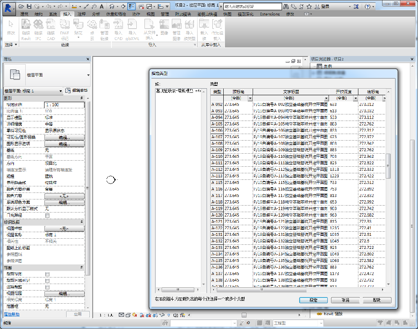
Task: Select the A-094 row in type table
Action: [x=298, y=117]
